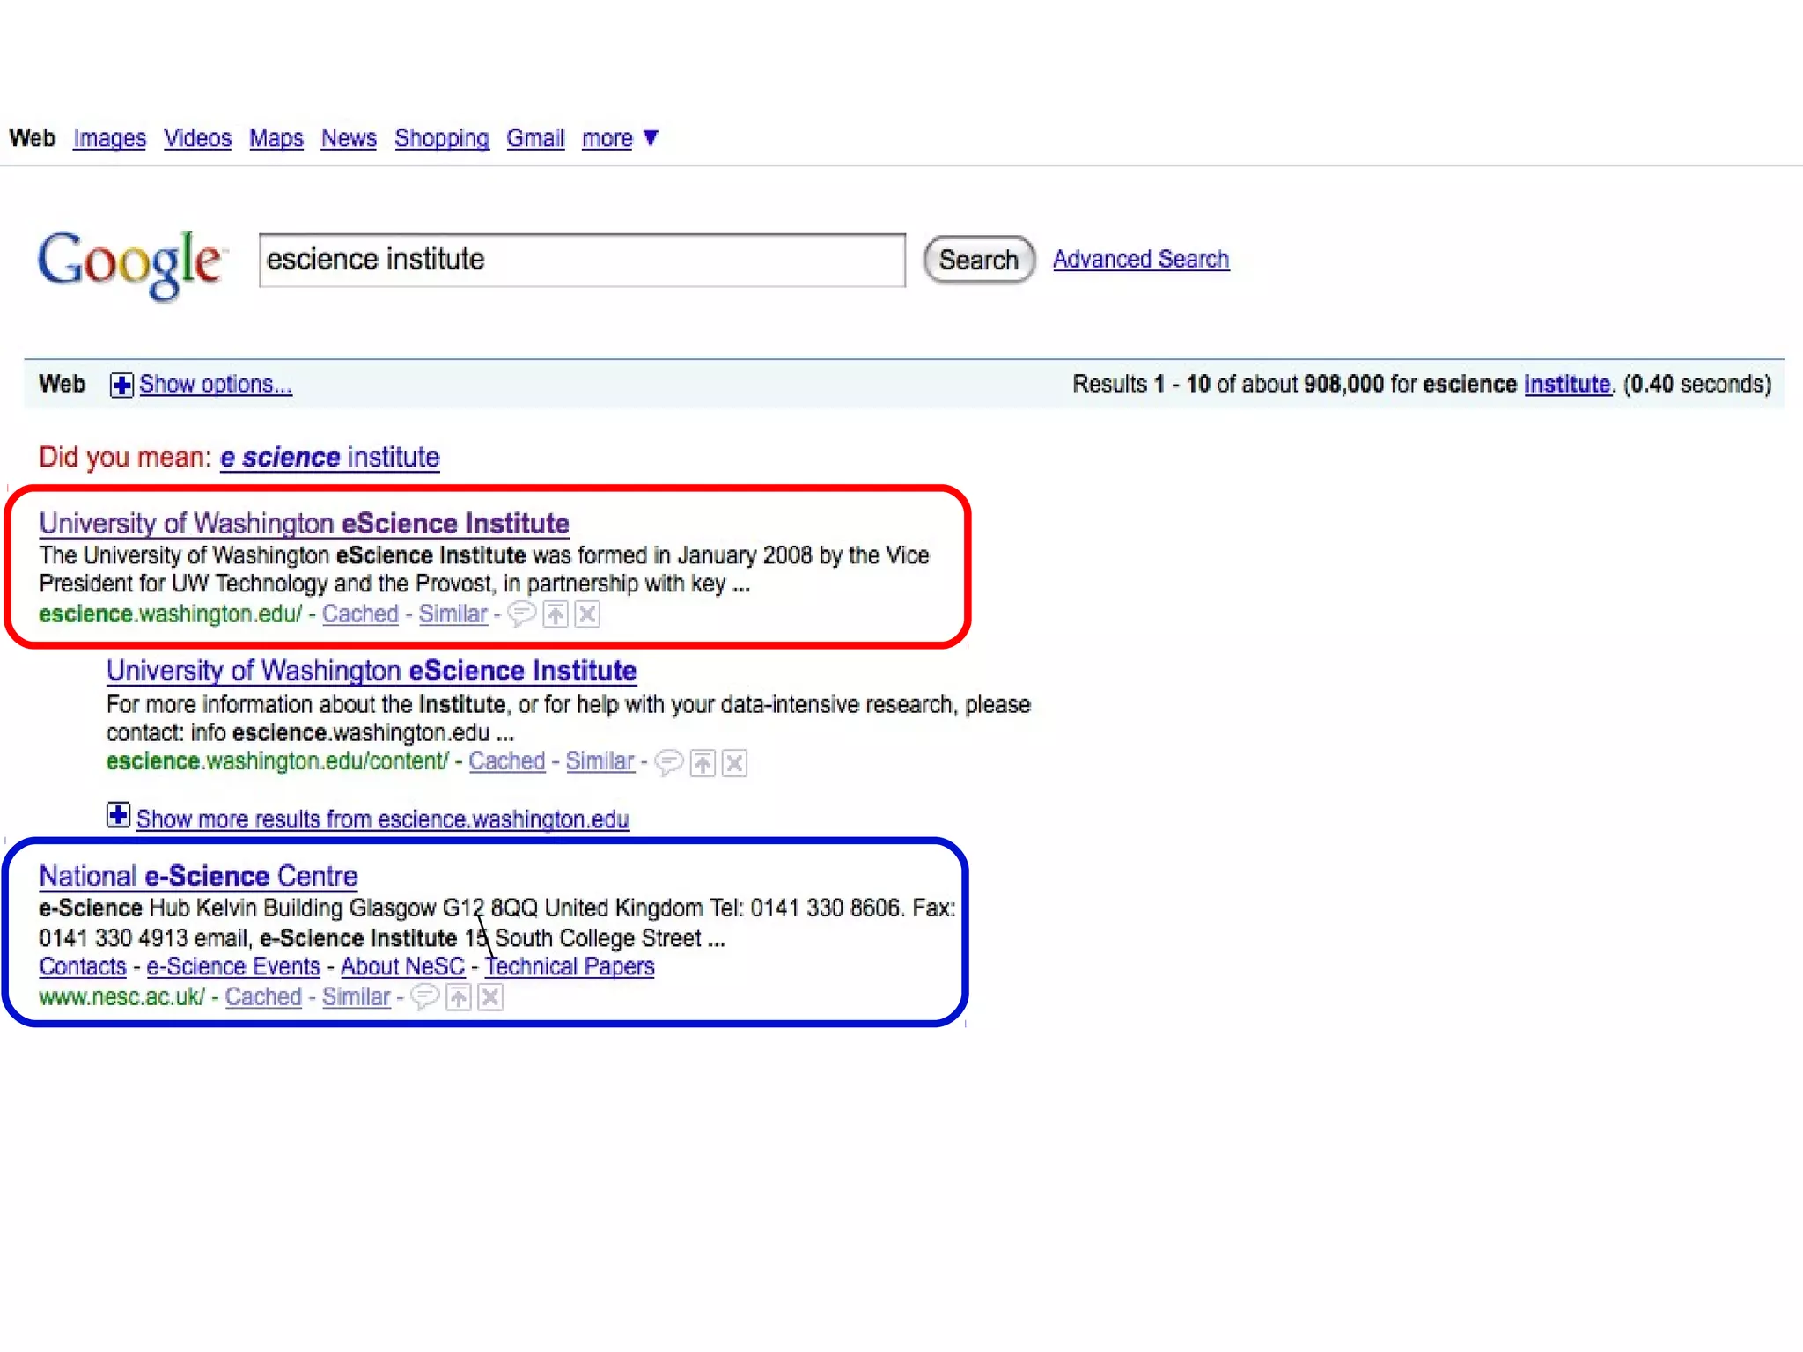Open the Technical Papers sitelink
Screen dimensions: 1803x1352
tap(570, 966)
